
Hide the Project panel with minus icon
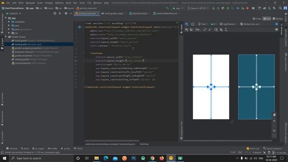pos(71,13)
